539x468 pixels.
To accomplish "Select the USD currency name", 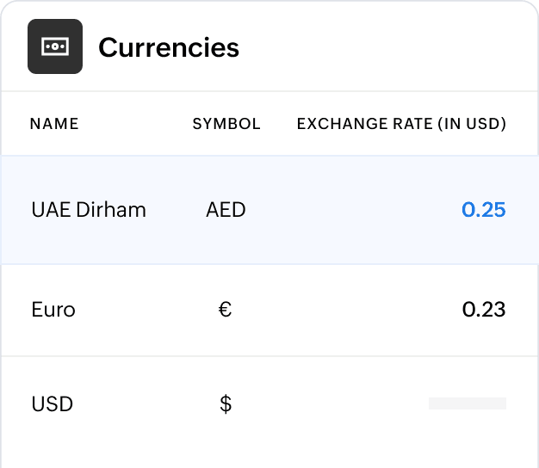I will pos(52,403).
